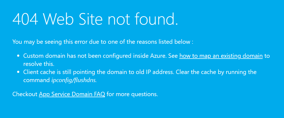284x118 pixels.
Task: Click the word 'Checkout' in the bottom line
Action: [25, 94]
